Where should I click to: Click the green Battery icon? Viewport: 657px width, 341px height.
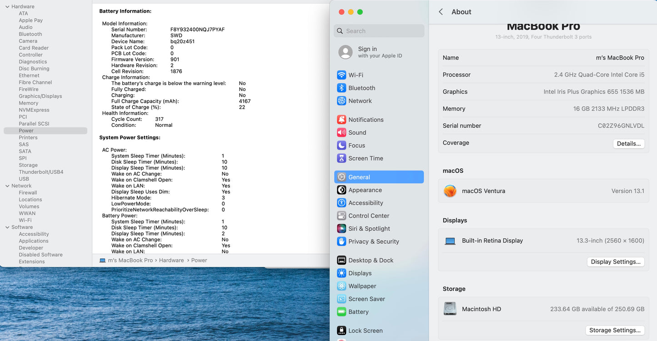pos(341,312)
